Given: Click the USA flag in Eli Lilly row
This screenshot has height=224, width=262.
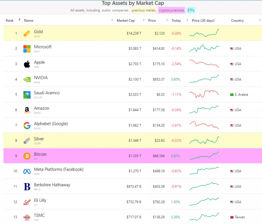Looking at the screenshot, I should click(x=232, y=202).
